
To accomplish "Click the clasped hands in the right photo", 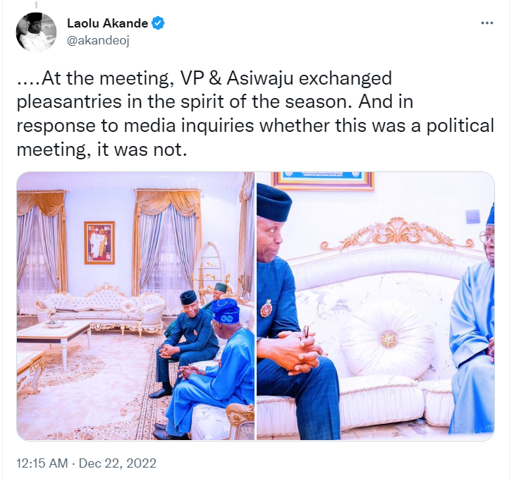I will click(298, 351).
